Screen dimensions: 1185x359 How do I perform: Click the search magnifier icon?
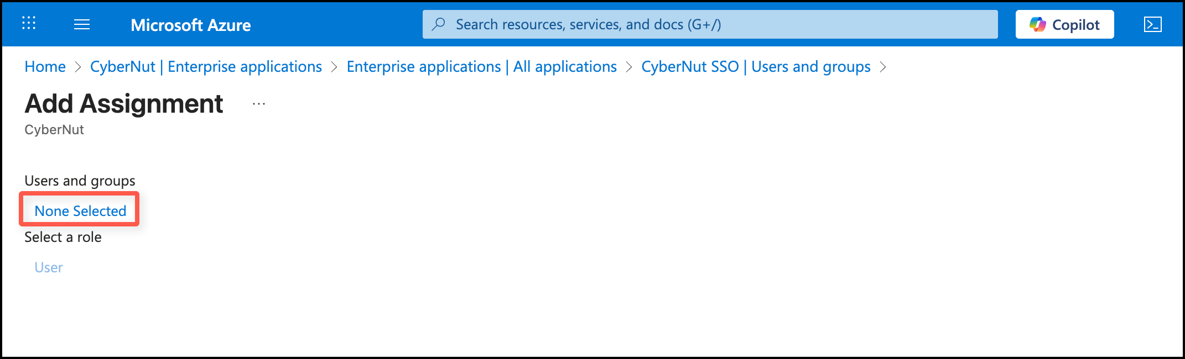point(439,24)
